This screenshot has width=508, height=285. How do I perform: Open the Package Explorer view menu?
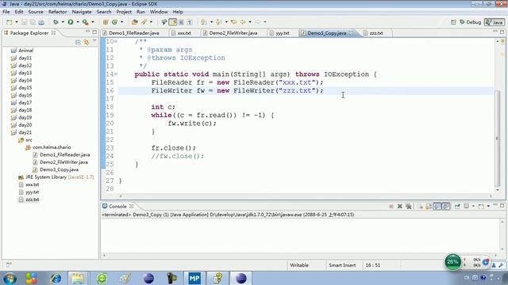[94, 41]
